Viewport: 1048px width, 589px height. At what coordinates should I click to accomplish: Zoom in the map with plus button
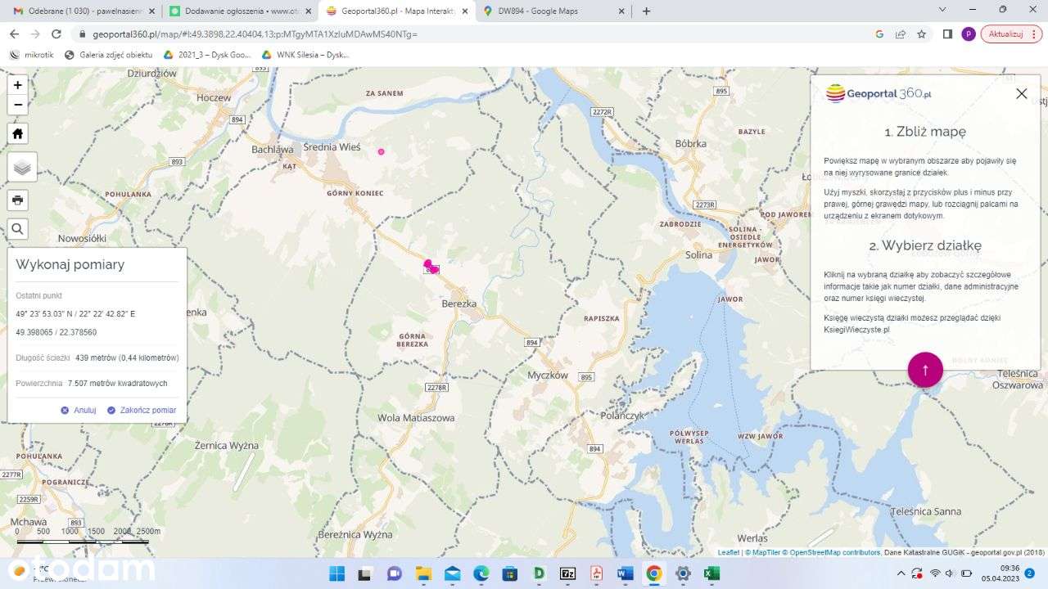(x=18, y=84)
